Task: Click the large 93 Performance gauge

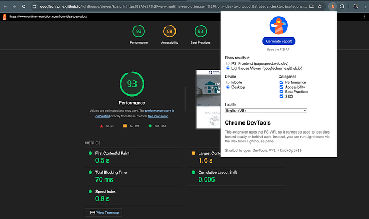Action: coord(132,84)
